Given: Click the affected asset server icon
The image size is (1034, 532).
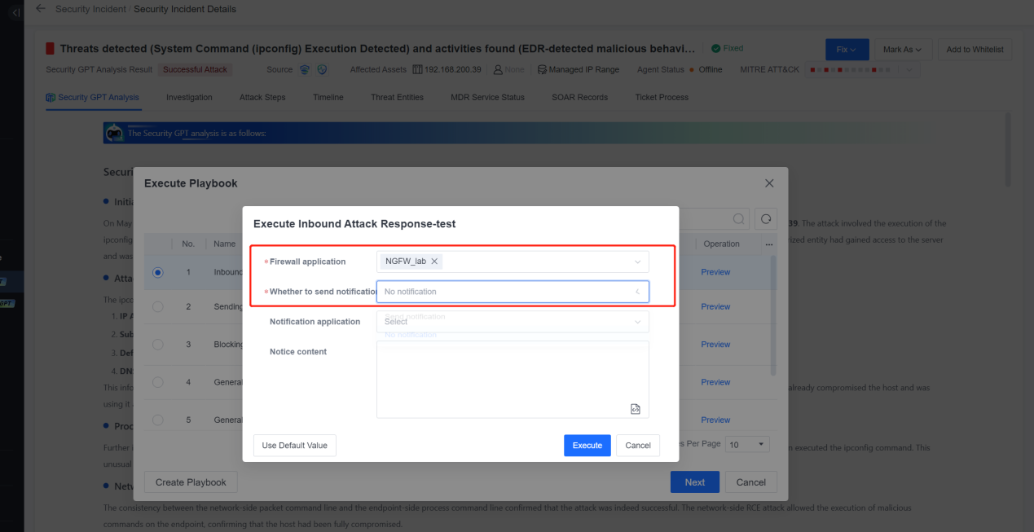Looking at the screenshot, I should [418, 70].
